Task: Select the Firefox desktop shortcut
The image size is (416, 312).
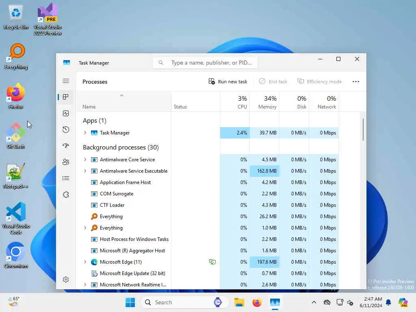Action: point(16,96)
